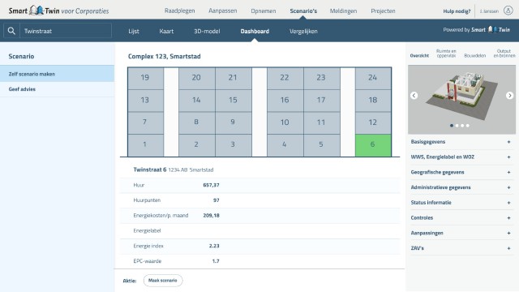
Task: Select unit 17 in complex grid
Action: 321,100
